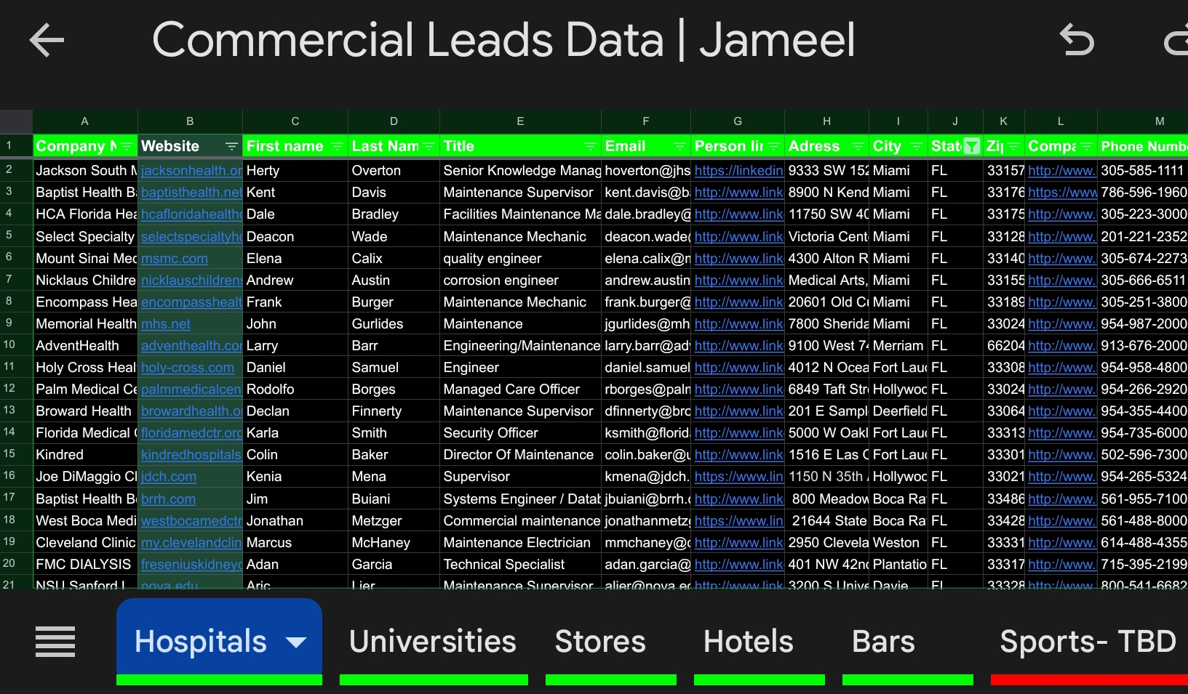The height and width of the screenshot is (694, 1188).
Task: Select the 'Phone Number' header cell
Action: point(1143,146)
